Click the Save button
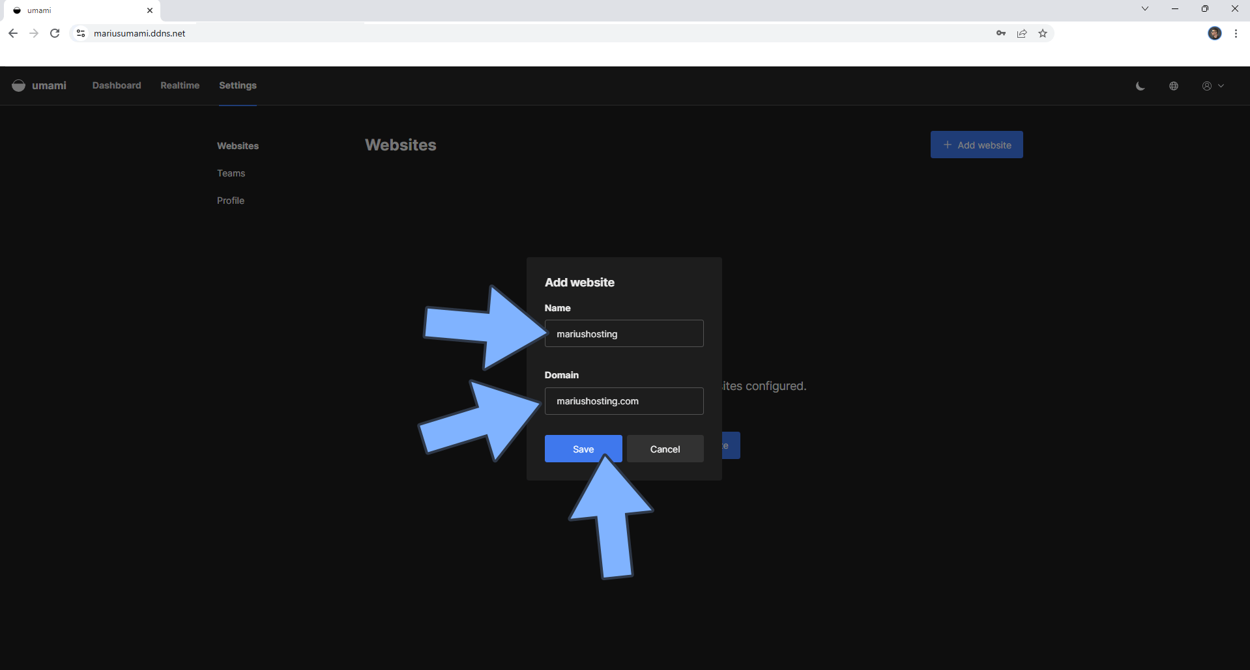1250x670 pixels. point(583,449)
